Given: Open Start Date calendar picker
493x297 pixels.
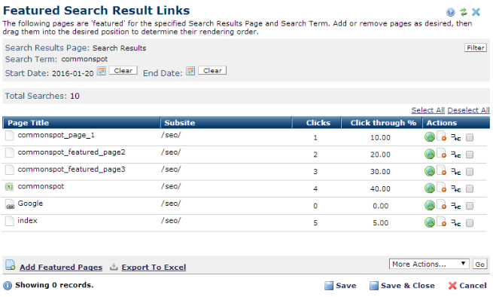Looking at the screenshot, I should [x=102, y=71].
